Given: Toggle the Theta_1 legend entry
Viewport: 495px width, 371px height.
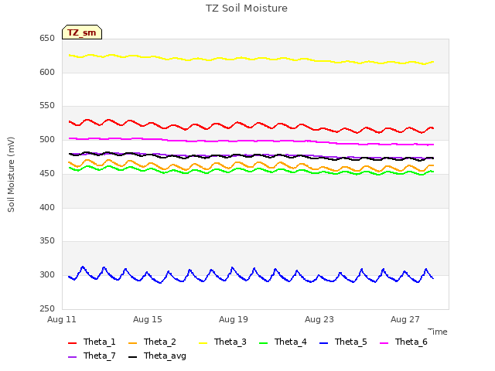Looking at the screenshot, I should click(x=92, y=342).
